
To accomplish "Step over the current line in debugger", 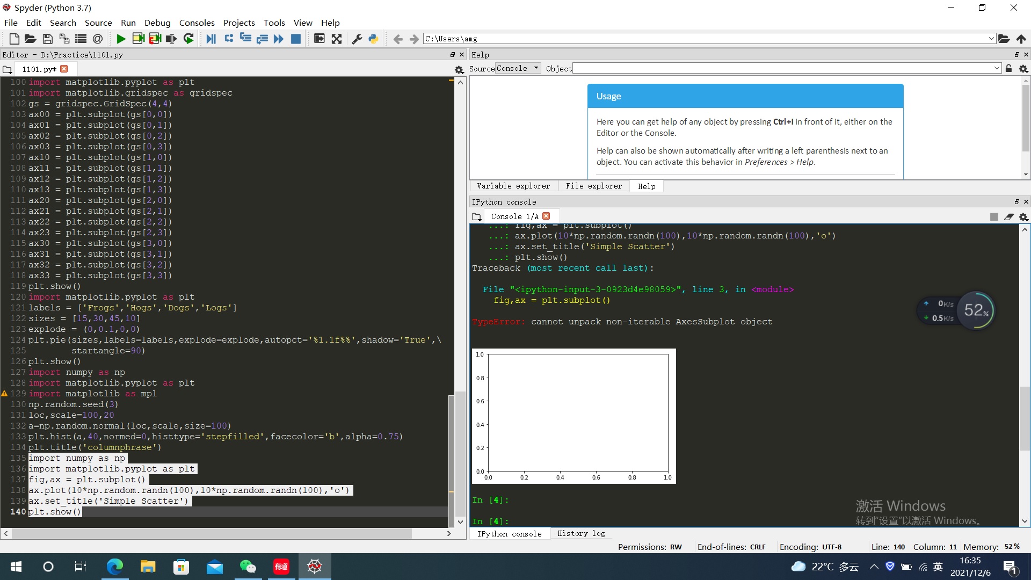I will (x=229, y=39).
